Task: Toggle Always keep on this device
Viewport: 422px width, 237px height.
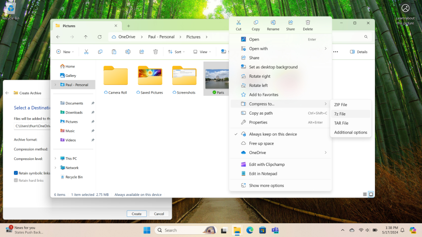Action: [x=272, y=134]
